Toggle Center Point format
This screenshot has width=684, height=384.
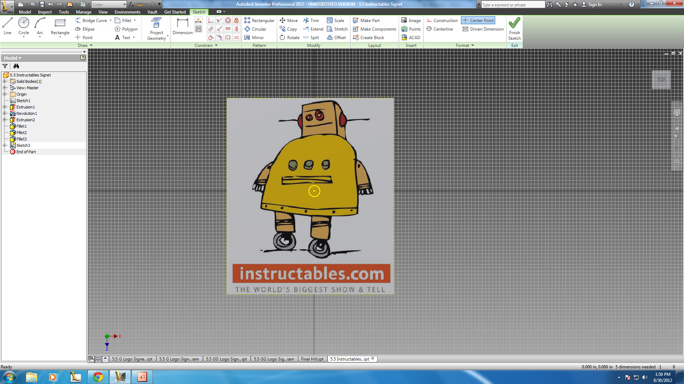click(x=478, y=21)
